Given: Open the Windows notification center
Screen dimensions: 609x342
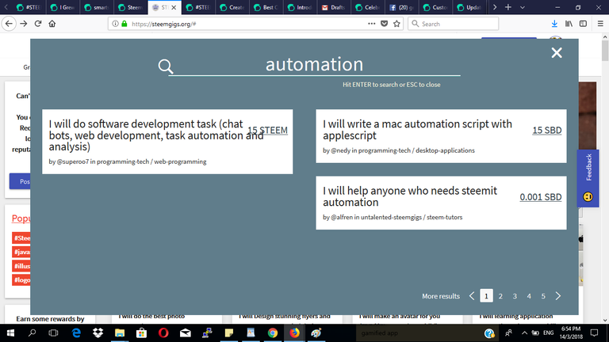Looking at the screenshot, I should pyautogui.click(x=594, y=332).
